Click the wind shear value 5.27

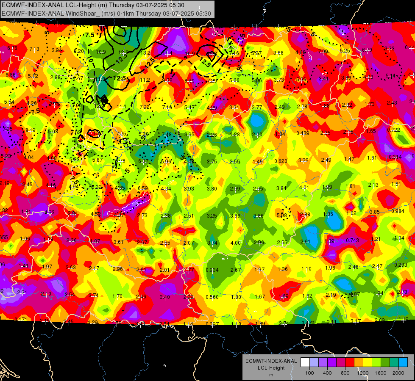(x=256, y=53)
